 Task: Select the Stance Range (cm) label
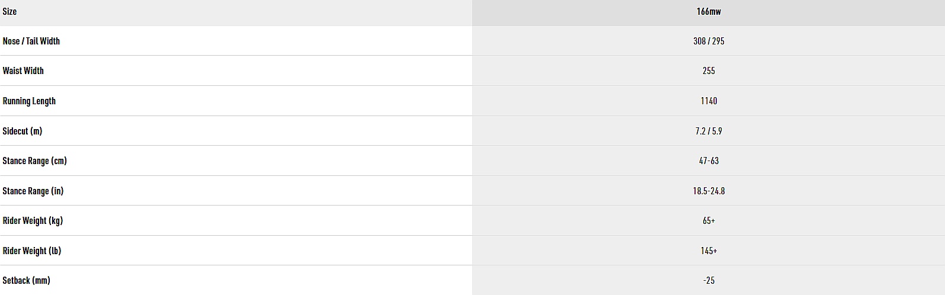point(34,161)
